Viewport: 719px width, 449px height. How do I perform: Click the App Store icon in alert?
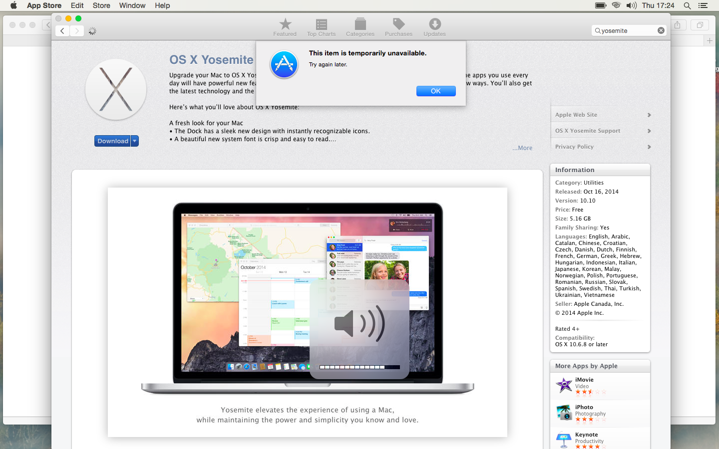click(x=284, y=65)
